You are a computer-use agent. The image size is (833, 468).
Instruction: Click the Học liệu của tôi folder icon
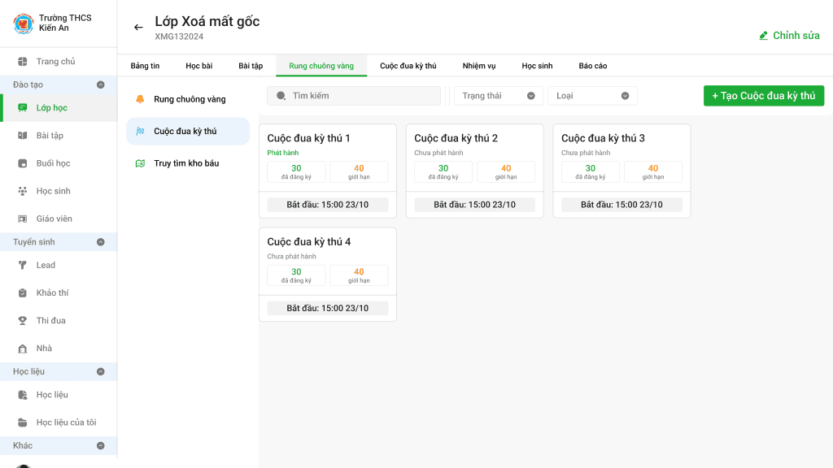coord(22,422)
